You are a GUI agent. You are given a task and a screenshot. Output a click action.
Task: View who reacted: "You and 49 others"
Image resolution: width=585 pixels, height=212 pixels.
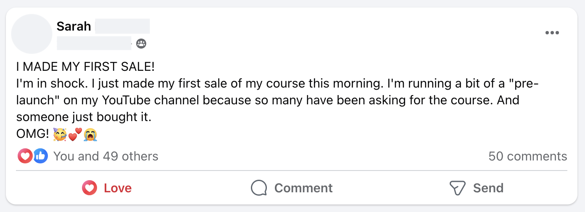[x=106, y=156]
